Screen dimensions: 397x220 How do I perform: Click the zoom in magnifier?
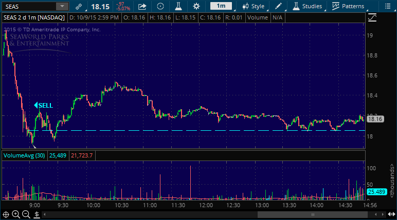16,214
